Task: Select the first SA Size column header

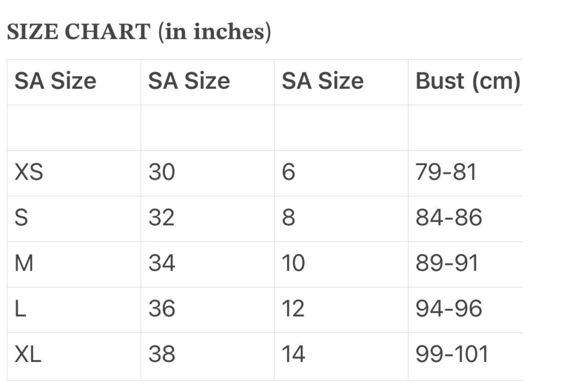Action: (x=55, y=81)
